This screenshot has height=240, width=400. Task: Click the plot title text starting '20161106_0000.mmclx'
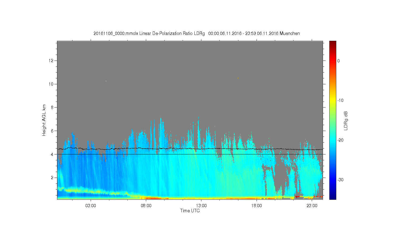pyautogui.click(x=197, y=34)
